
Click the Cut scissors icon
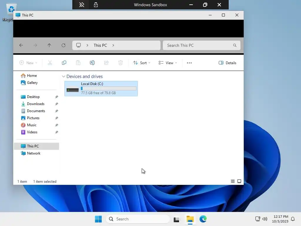(50, 63)
